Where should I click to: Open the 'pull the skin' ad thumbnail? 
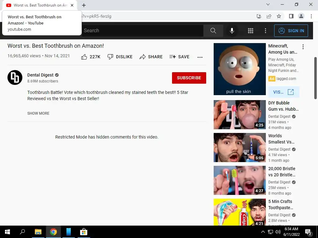coord(239,69)
